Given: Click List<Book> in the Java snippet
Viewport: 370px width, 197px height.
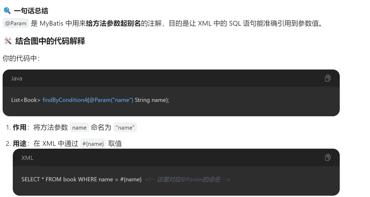Looking at the screenshot, I should click(26, 100).
